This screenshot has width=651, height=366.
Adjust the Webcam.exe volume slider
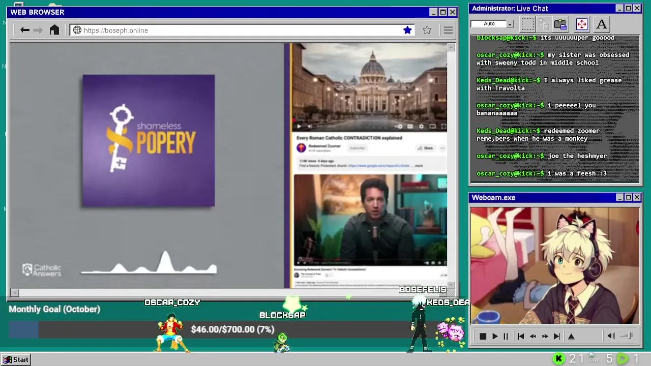pos(627,335)
